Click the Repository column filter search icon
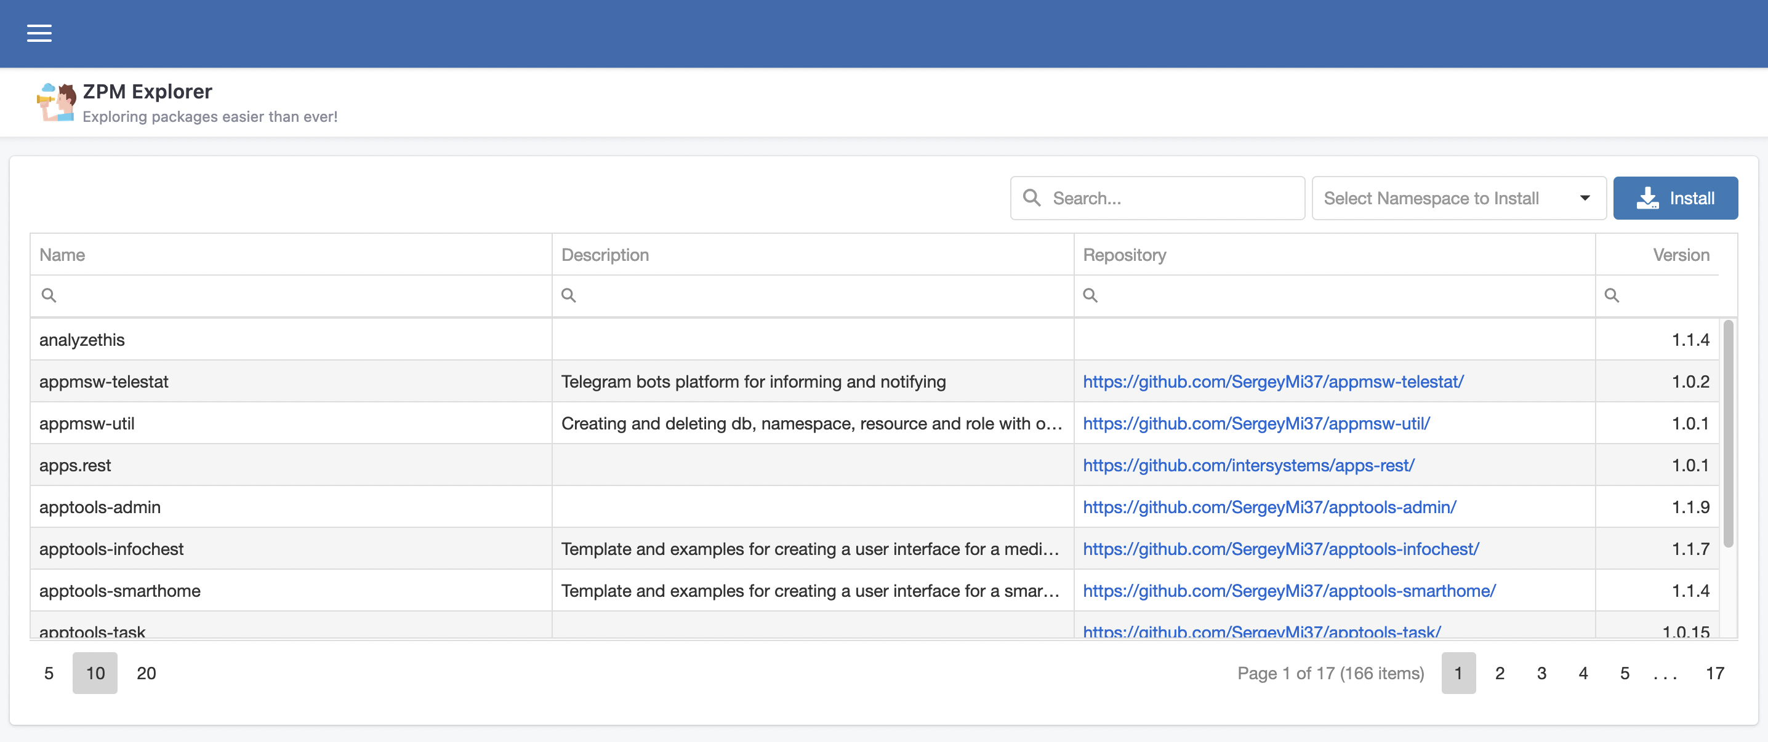The height and width of the screenshot is (742, 1768). [x=1090, y=295]
